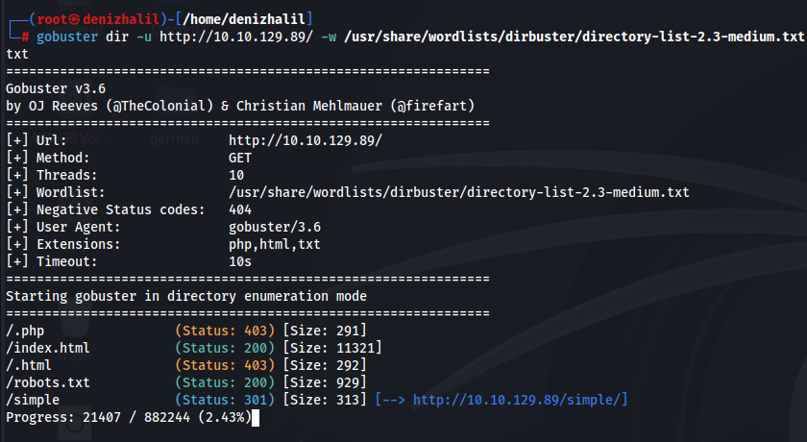Click the Wordlist value path in the settings
The width and height of the screenshot is (807, 442).
458,192
